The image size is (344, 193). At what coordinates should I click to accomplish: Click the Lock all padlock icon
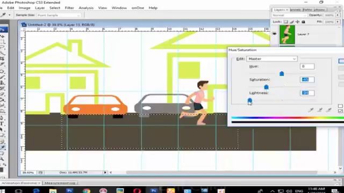tap(303, 21)
